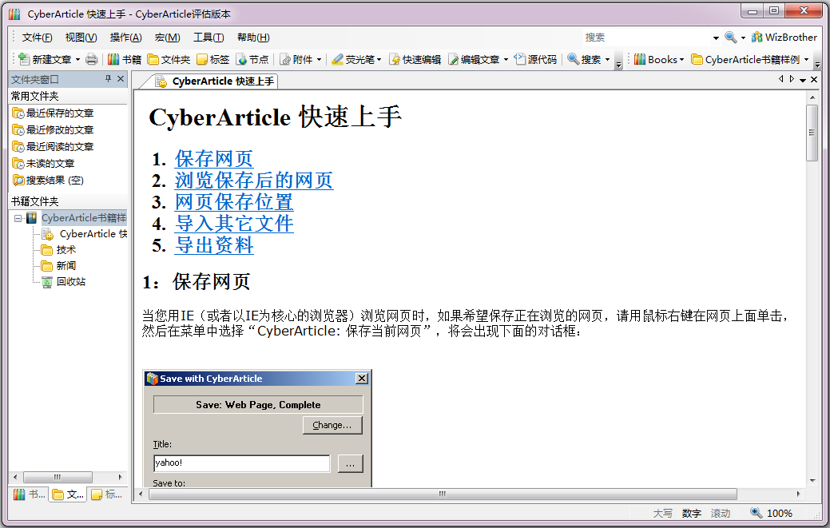The height and width of the screenshot is (528, 830).
Task: Follow the 导出资料 link
Action: tap(214, 245)
